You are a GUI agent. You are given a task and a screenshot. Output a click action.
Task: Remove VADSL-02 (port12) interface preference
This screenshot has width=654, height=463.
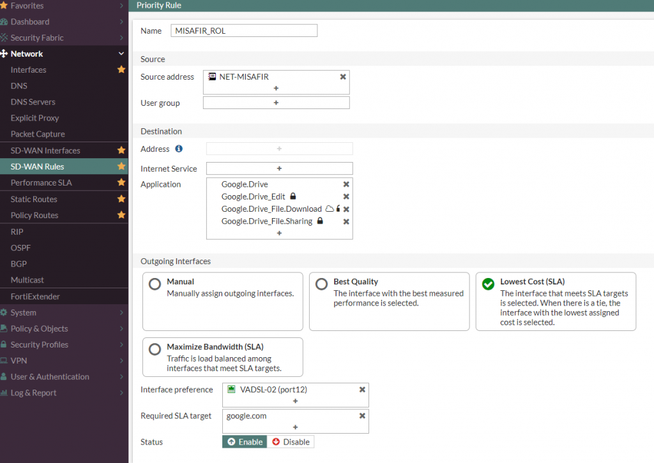pos(362,389)
